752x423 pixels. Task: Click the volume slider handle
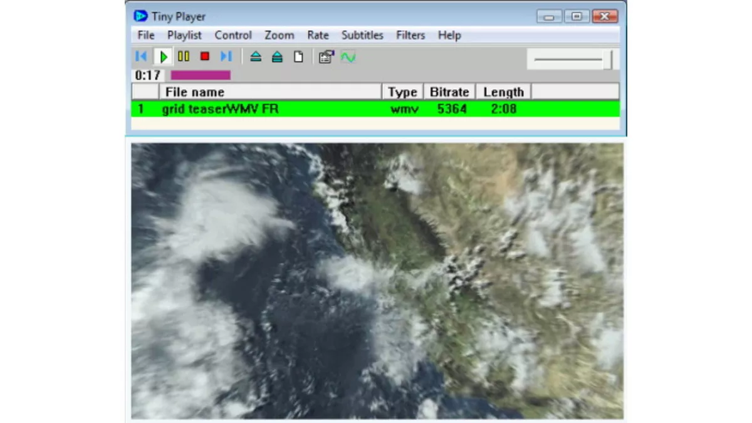[x=608, y=60]
